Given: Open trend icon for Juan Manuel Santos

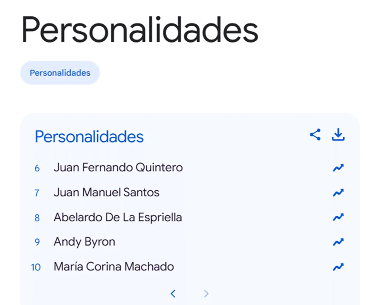Looking at the screenshot, I should pos(338,193).
